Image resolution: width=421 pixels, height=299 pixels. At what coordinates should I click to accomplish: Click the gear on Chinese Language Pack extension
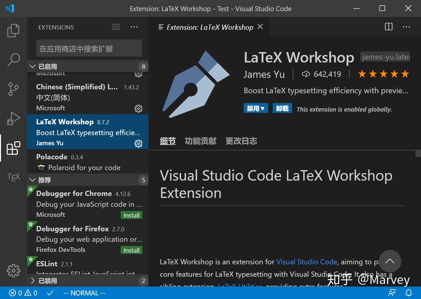point(138,108)
